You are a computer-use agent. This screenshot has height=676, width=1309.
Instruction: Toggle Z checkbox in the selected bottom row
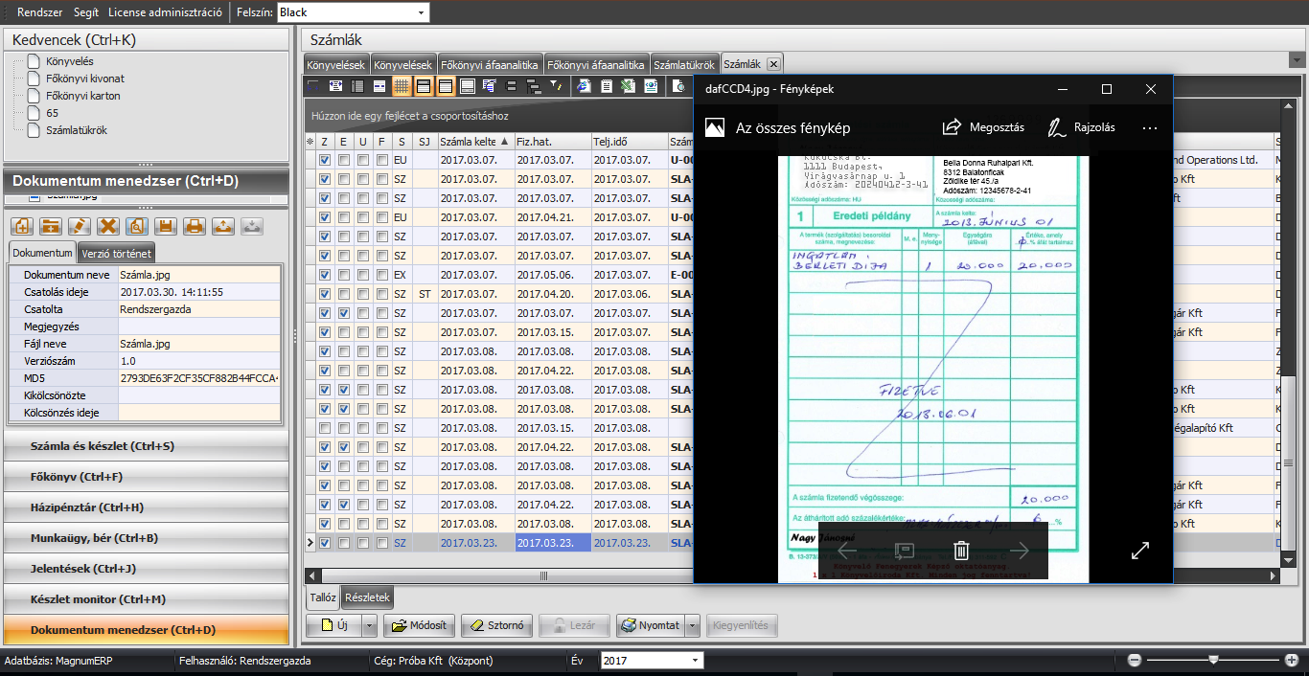(325, 543)
